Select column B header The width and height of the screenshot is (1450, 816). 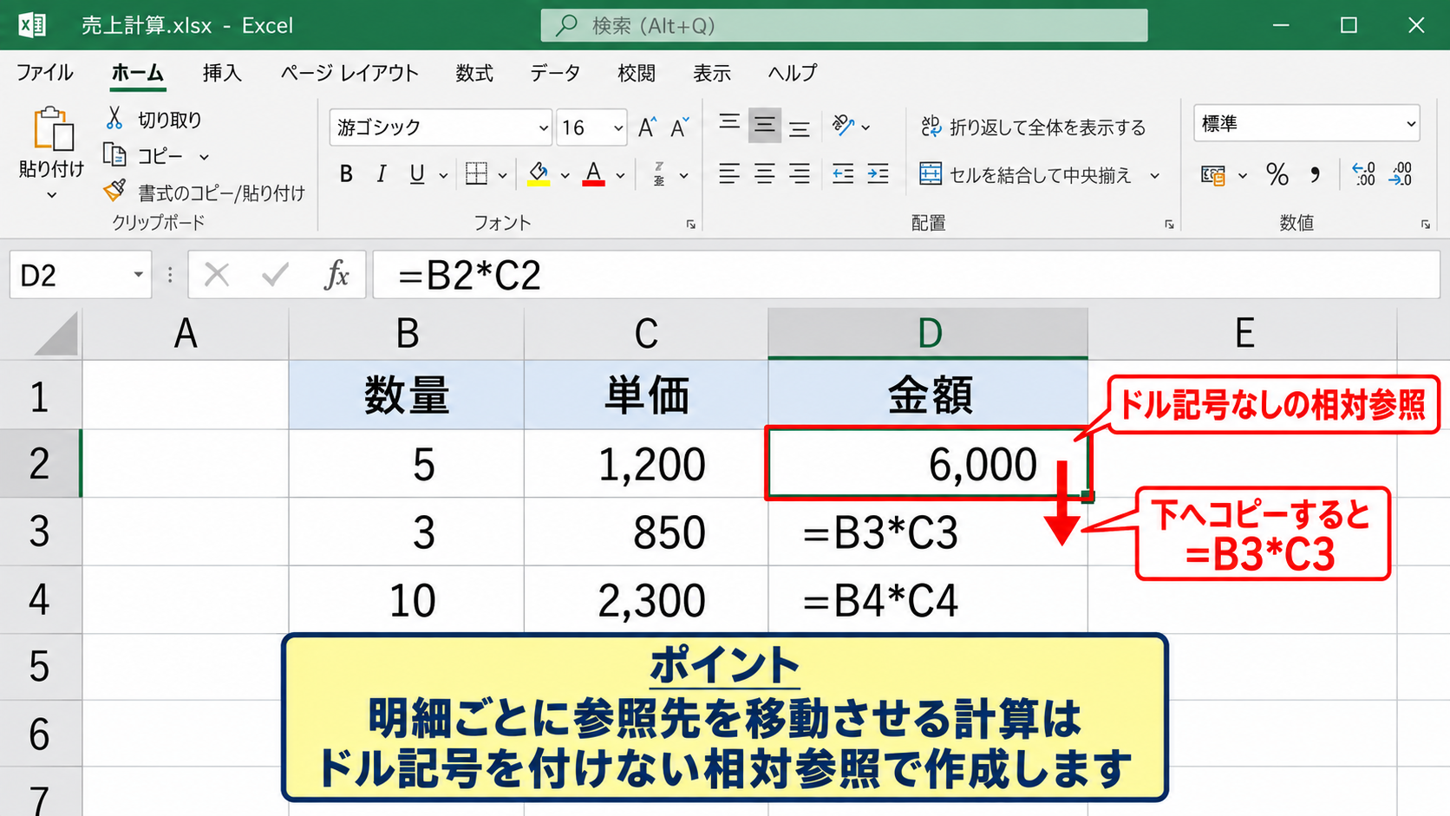pos(407,334)
